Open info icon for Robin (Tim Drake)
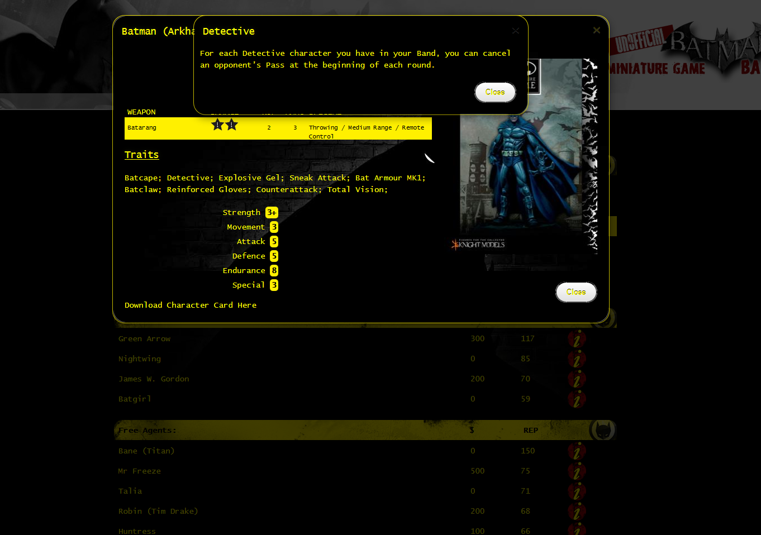 (577, 511)
